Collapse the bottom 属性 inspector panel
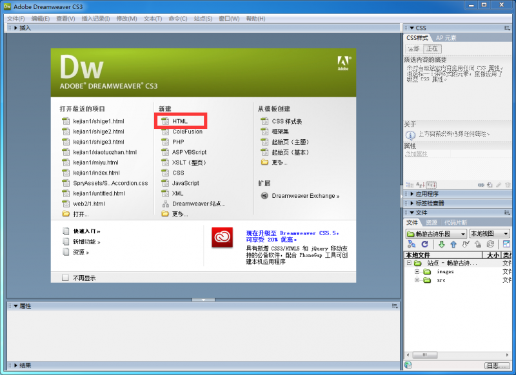This screenshot has width=516, height=375. [x=15, y=306]
